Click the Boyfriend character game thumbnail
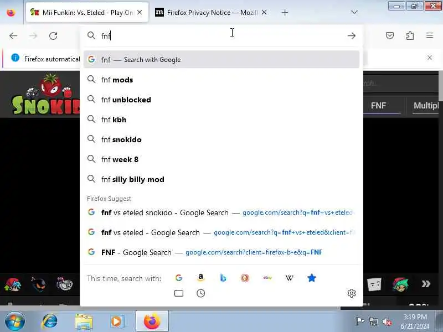Screen dimensions: 443x332 pos(13,284)
